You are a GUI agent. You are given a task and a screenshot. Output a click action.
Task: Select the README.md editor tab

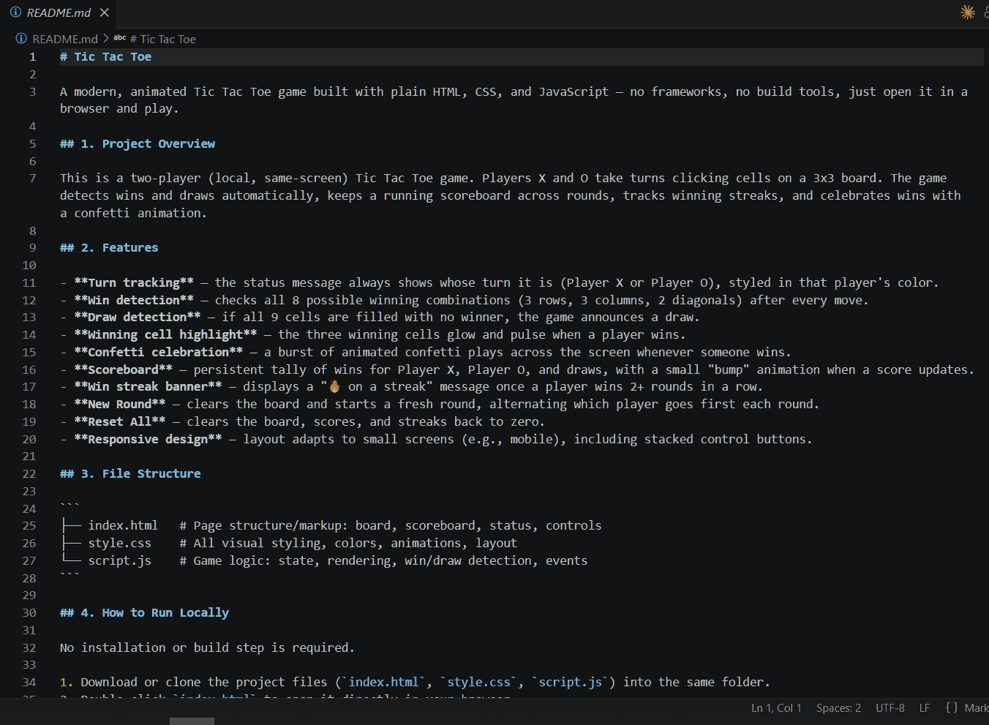pyautogui.click(x=59, y=12)
